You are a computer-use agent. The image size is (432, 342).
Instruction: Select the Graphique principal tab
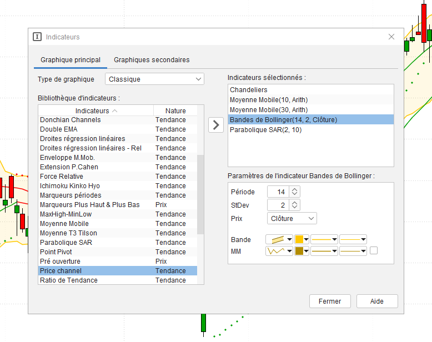point(71,60)
